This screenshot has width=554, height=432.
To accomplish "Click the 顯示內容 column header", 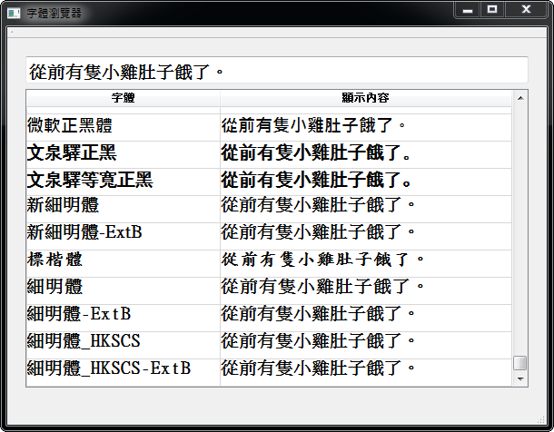I will [366, 98].
